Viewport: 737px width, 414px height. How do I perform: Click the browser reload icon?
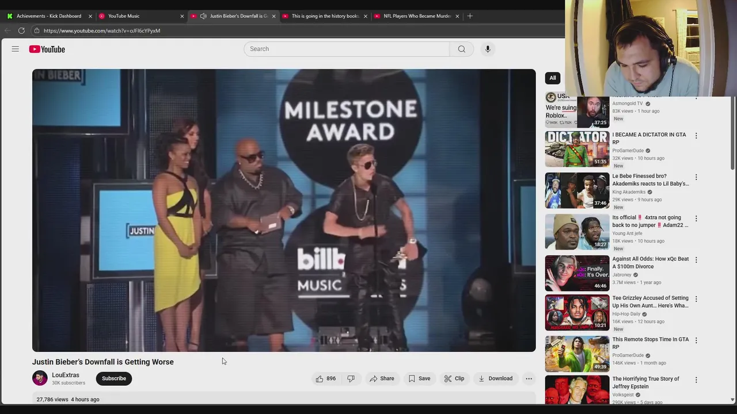coord(21,30)
